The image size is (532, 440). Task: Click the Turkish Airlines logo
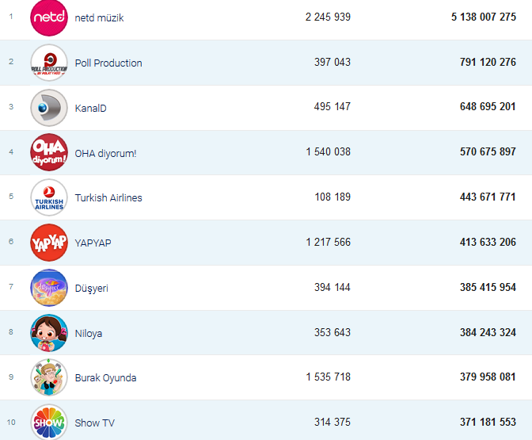[x=49, y=197]
